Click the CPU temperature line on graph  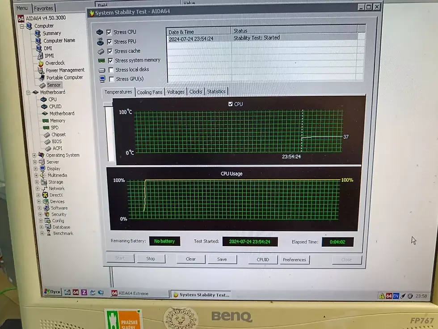point(322,137)
